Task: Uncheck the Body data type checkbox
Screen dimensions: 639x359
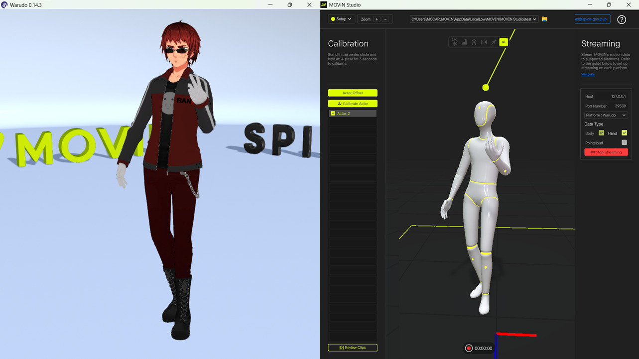Action: pyautogui.click(x=601, y=133)
